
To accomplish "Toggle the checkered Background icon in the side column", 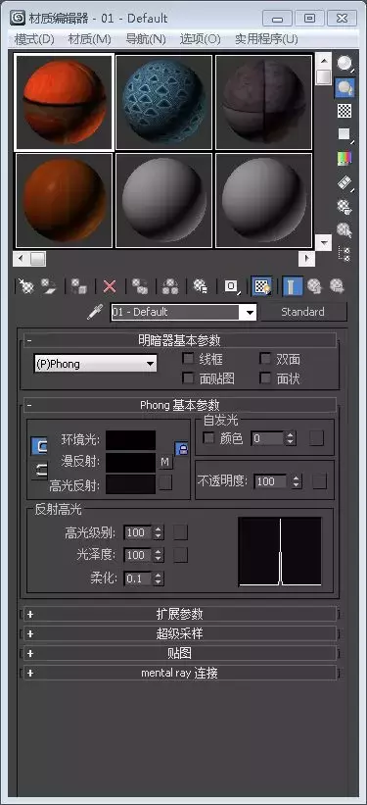I will tap(344, 111).
